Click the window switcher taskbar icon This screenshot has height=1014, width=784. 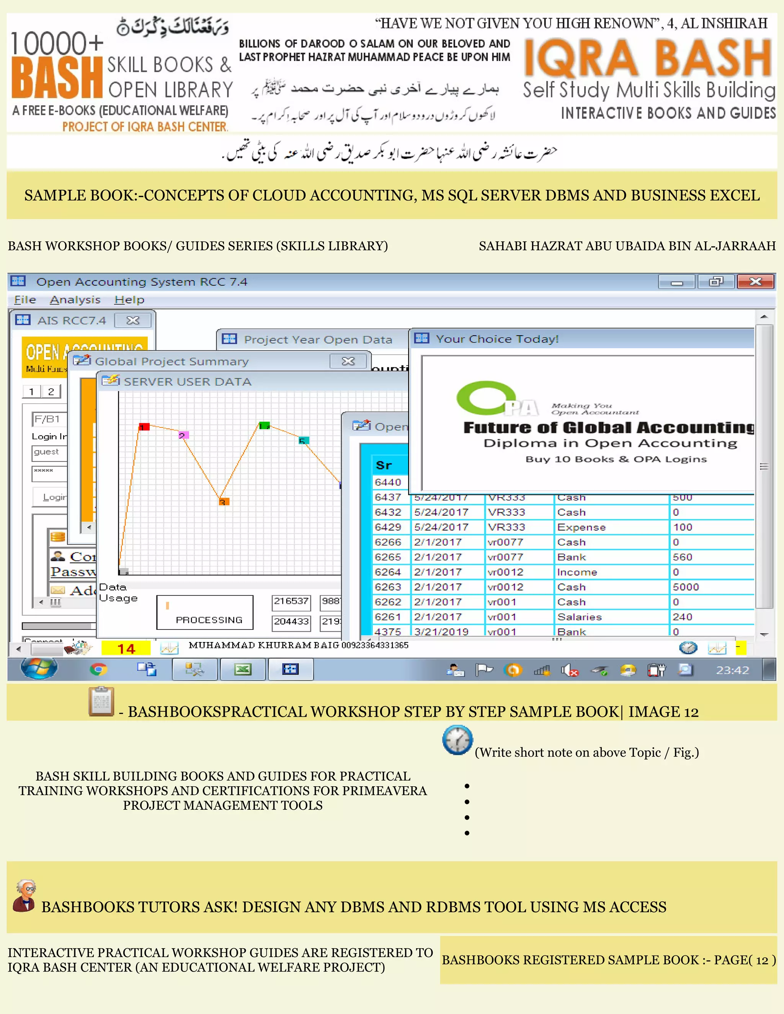coord(147,669)
